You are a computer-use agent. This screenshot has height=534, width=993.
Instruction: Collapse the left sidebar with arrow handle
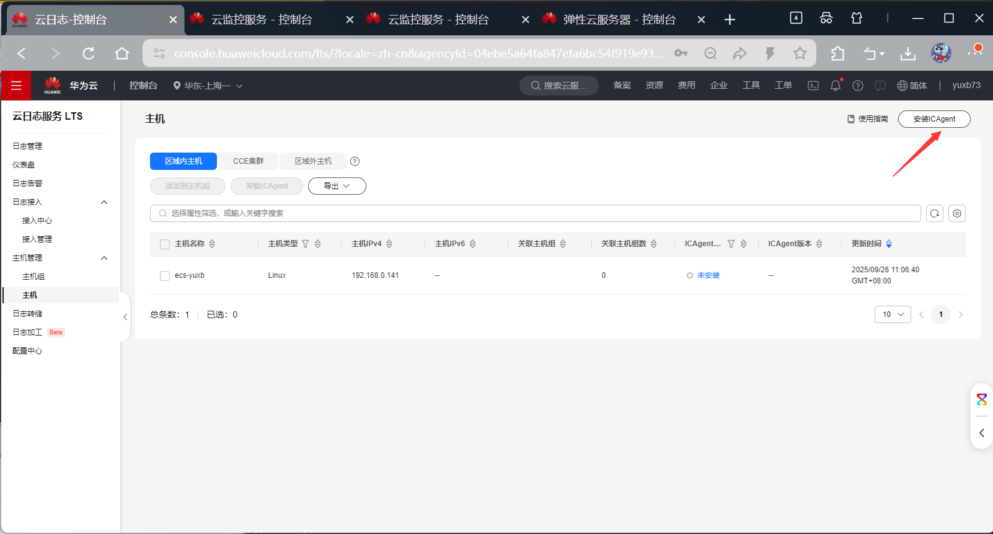(x=125, y=317)
